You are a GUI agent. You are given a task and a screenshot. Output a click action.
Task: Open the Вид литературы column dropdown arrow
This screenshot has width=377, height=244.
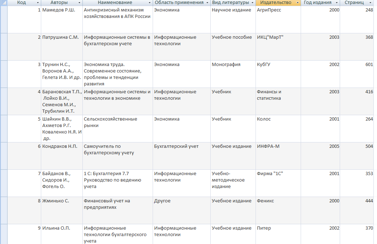click(252, 3)
